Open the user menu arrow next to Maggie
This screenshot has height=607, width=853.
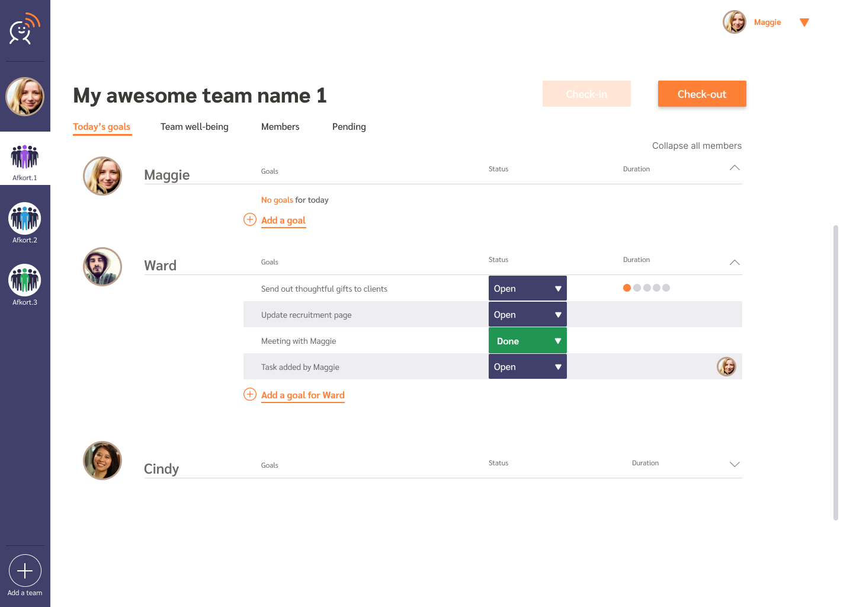tap(804, 23)
